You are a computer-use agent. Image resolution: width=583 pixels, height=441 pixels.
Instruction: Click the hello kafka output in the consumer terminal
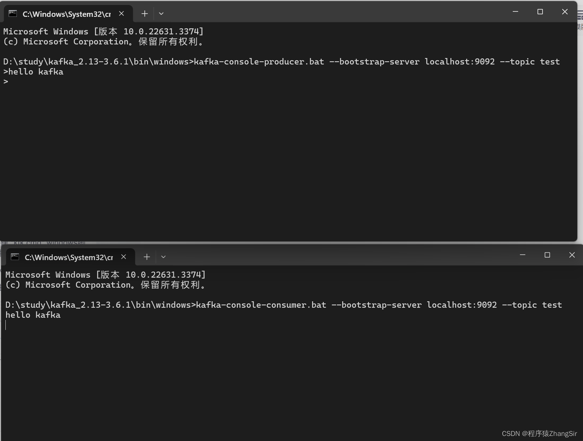click(x=33, y=315)
